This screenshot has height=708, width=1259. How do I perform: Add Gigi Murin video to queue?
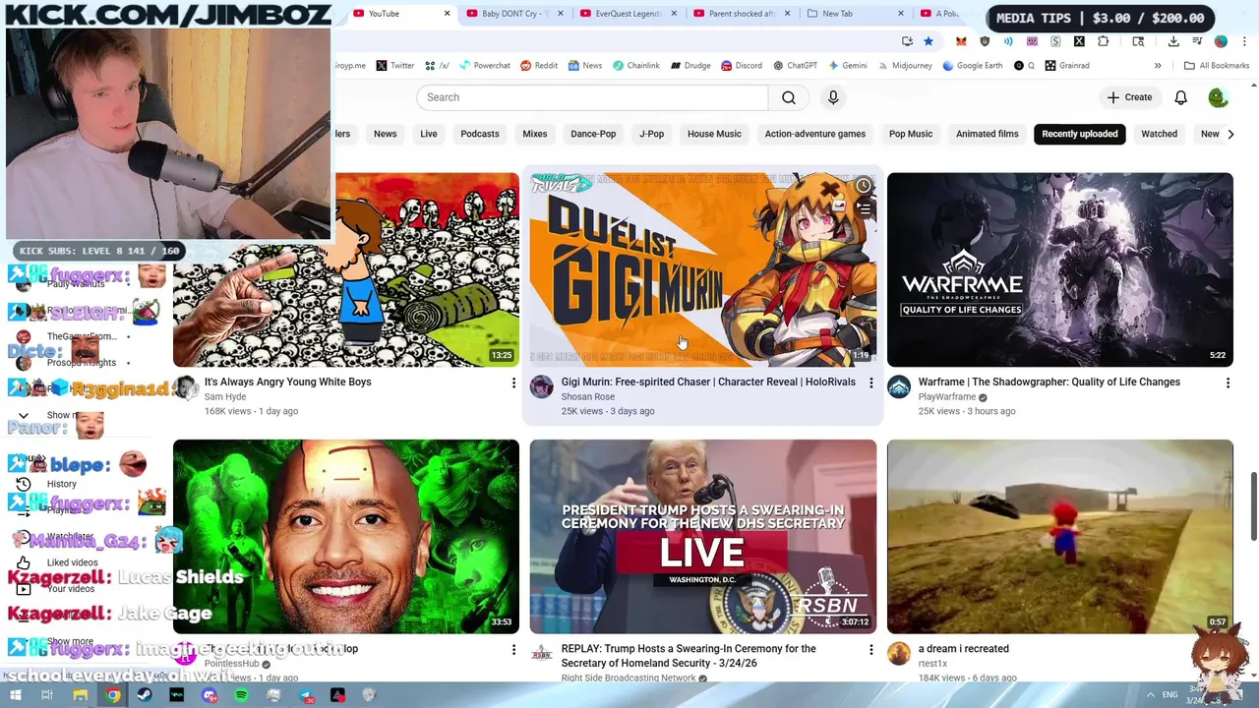[x=863, y=208]
